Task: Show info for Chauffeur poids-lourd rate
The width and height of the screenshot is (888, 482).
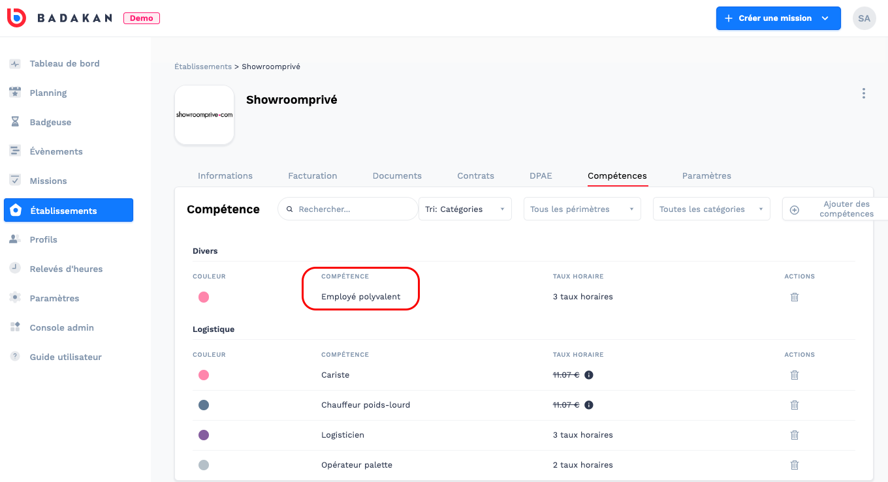Action: 588,405
